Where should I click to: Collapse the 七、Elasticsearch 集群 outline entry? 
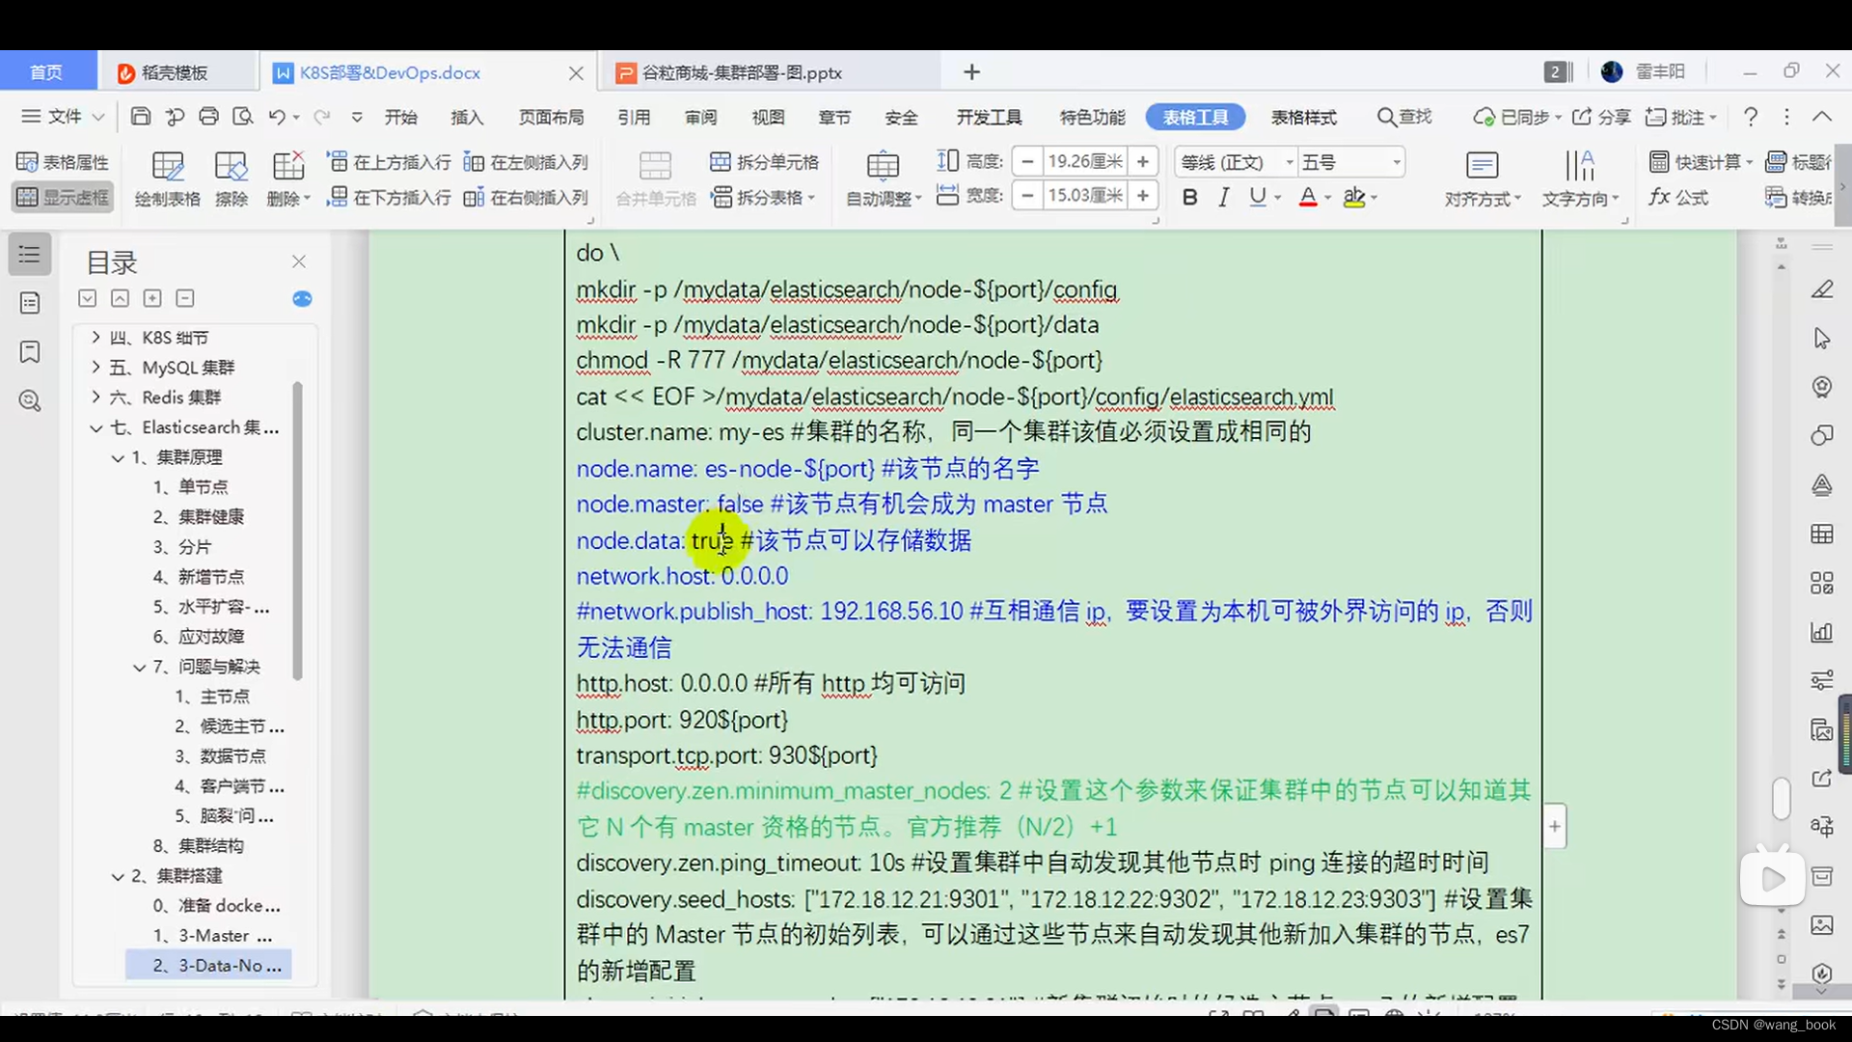(x=95, y=427)
